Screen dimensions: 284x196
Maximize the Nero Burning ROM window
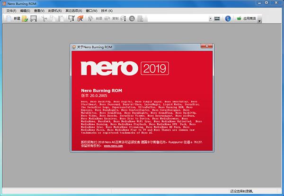266,3
